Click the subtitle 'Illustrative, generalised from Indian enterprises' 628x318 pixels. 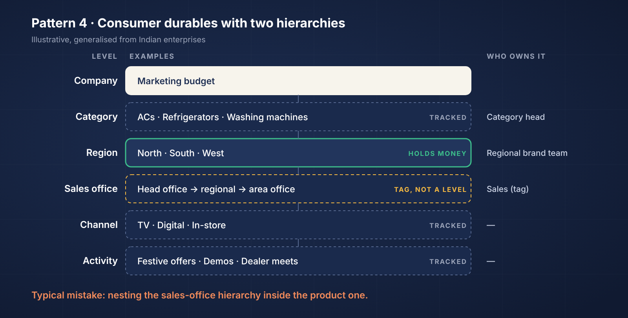pyautogui.click(x=119, y=40)
